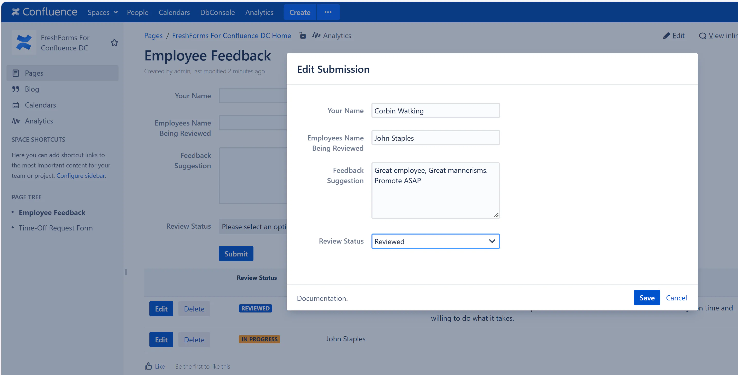Image resolution: width=738 pixels, height=375 pixels.
Task: Click the sidebar collapse resize handle
Action: [126, 272]
